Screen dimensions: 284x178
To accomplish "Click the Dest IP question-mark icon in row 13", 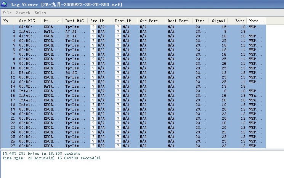I will pos(118,82).
